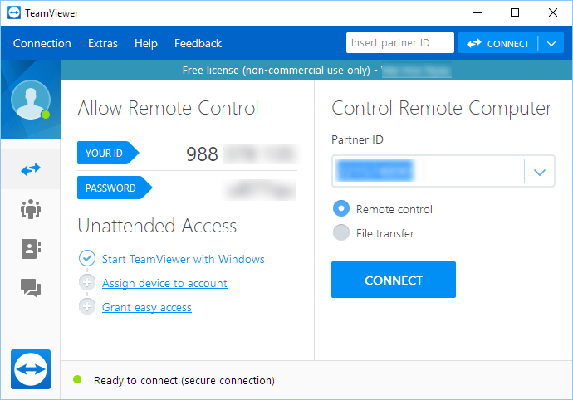This screenshot has width=573, height=400.
Task: Open the Chat sidebar icon
Action: [31, 288]
